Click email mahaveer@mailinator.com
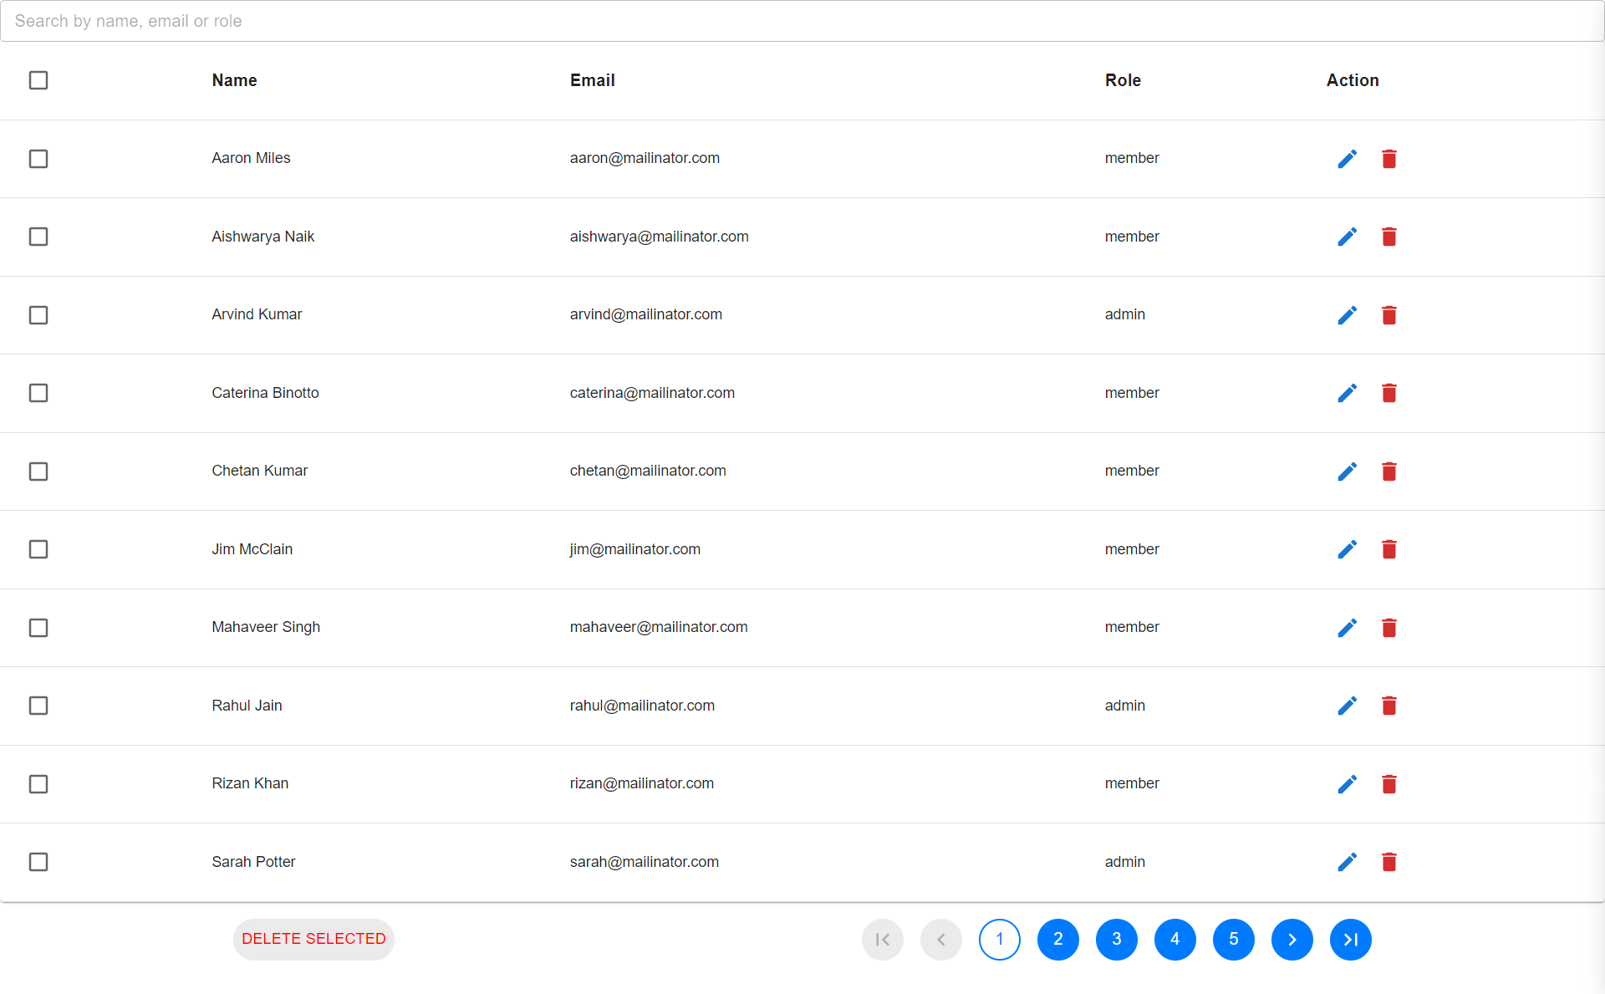Screen dimensions: 1605x994 pos(659,627)
